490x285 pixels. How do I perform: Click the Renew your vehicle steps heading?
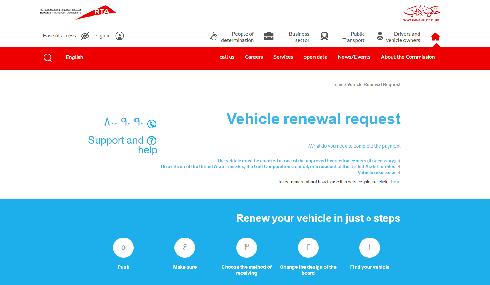(318, 218)
